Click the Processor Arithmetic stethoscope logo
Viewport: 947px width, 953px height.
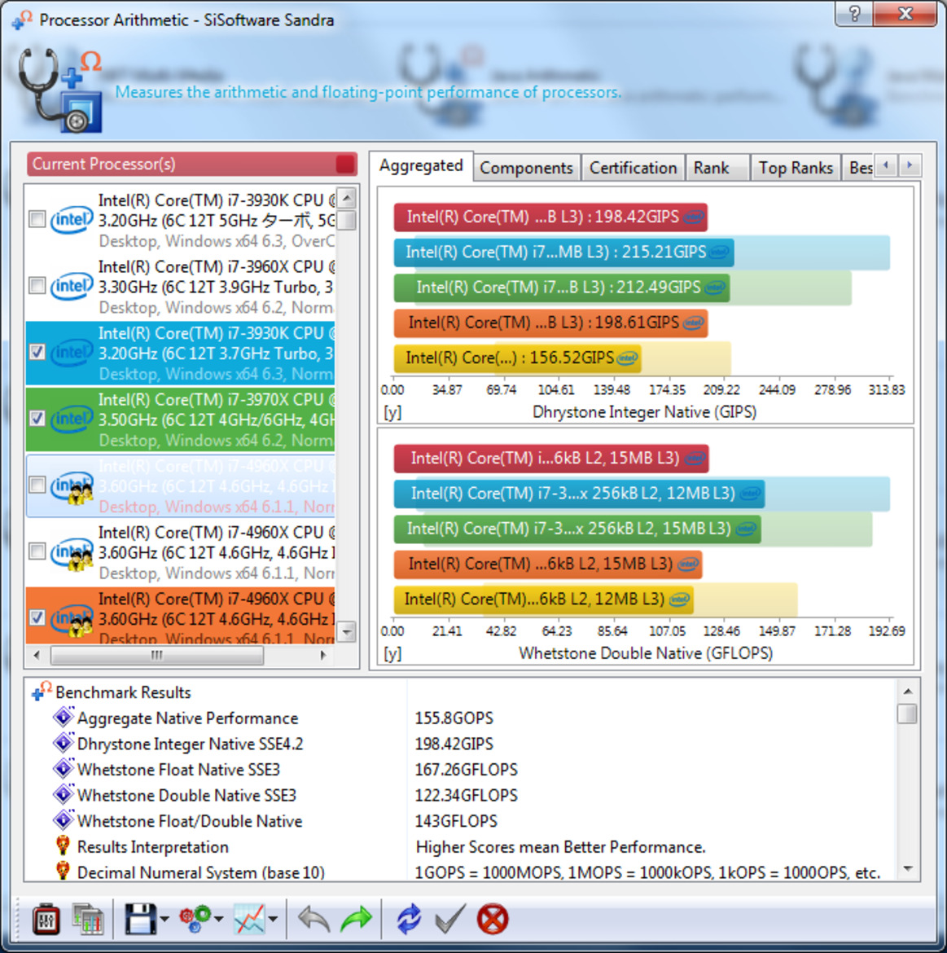coord(59,90)
